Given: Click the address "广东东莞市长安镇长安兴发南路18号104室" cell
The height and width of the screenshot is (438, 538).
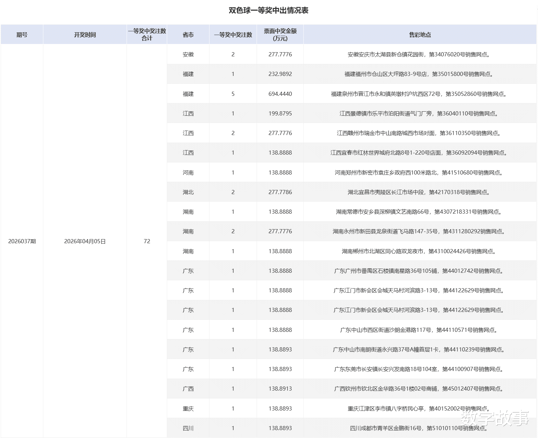Looking at the screenshot, I should click(420, 369).
